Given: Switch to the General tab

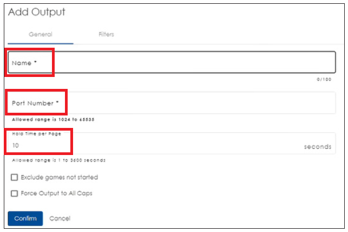Looking at the screenshot, I should [41, 34].
